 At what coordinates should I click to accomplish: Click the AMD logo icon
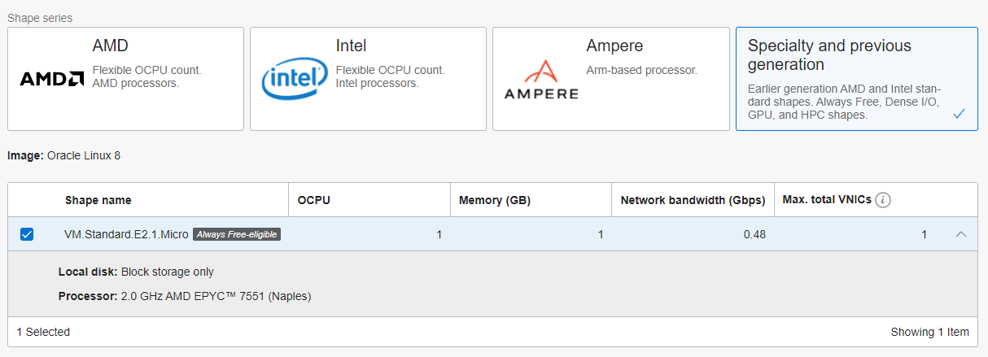pos(52,79)
